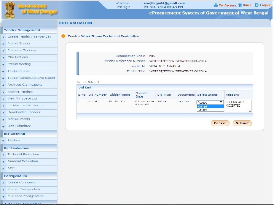The image size is (274, 205).
Task: Open Published Corrigendum menu item
Action: (x=25, y=196)
